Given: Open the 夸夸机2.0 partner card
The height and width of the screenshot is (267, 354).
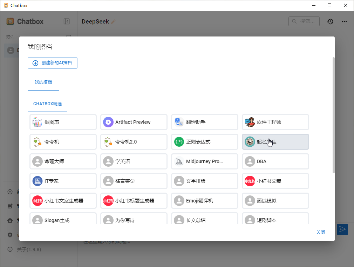Looking at the screenshot, I should [134, 142].
